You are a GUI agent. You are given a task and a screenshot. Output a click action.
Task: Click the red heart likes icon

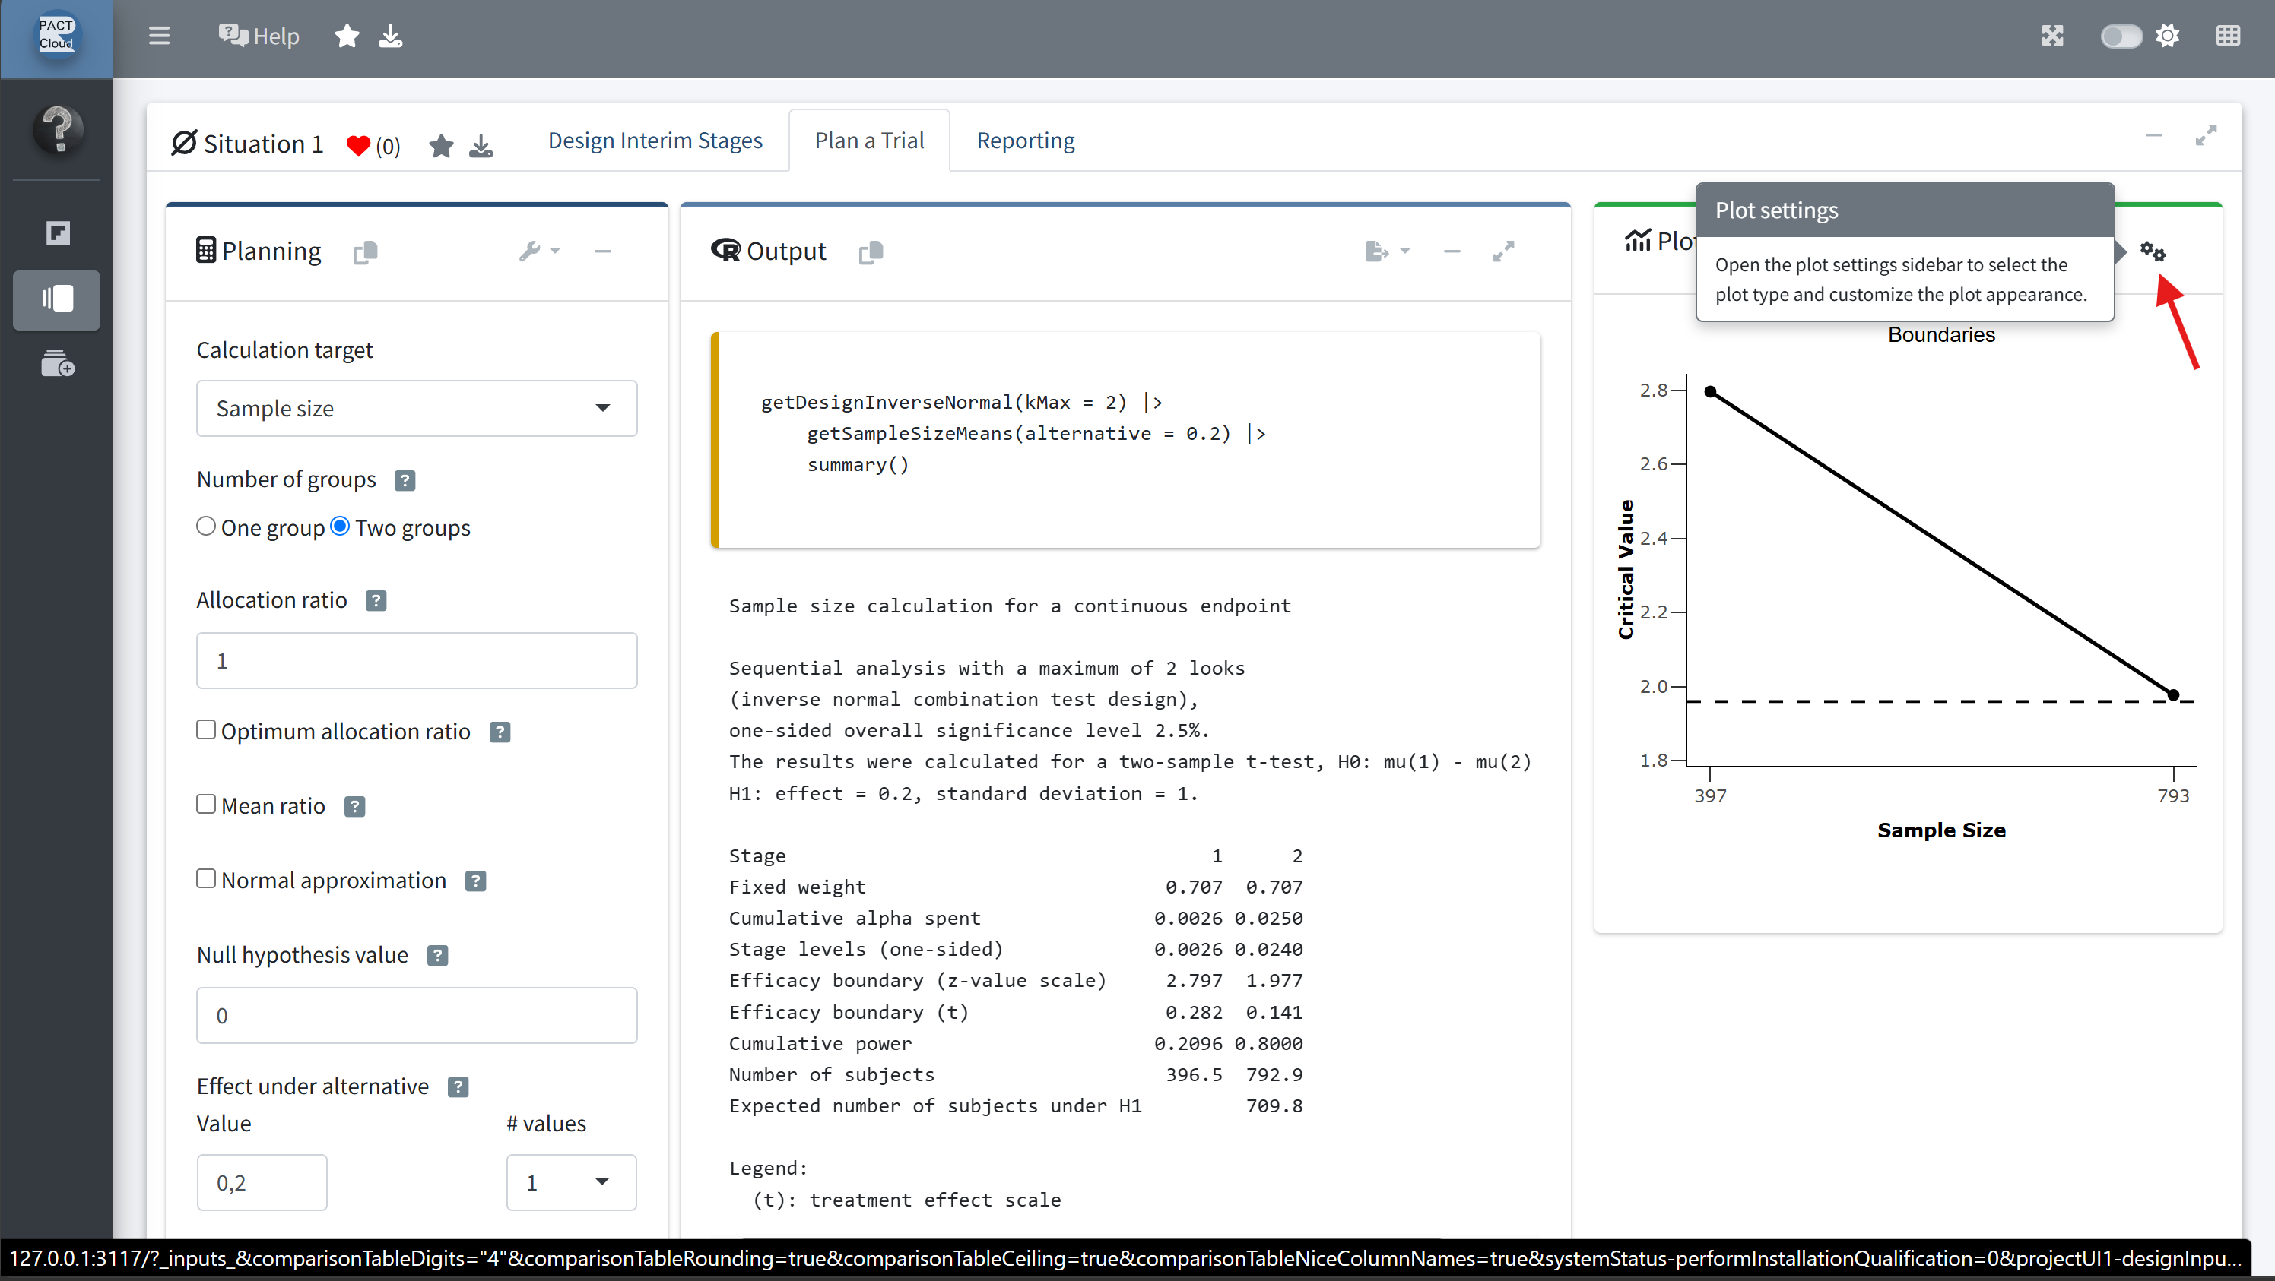357,146
